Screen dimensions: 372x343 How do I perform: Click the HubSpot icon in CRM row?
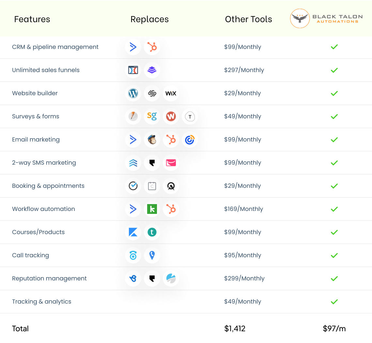point(152,47)
